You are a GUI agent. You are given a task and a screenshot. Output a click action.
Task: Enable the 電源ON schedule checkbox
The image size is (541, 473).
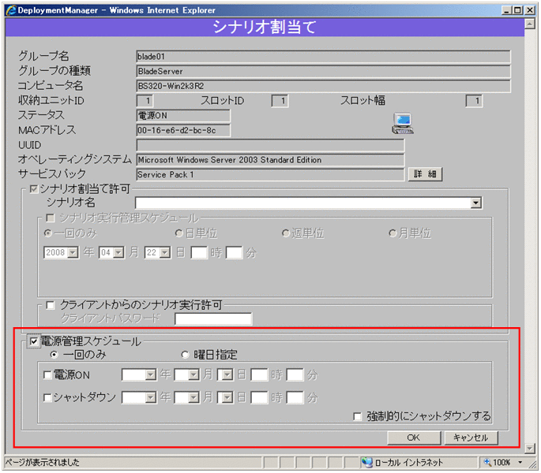coord(47,374)
